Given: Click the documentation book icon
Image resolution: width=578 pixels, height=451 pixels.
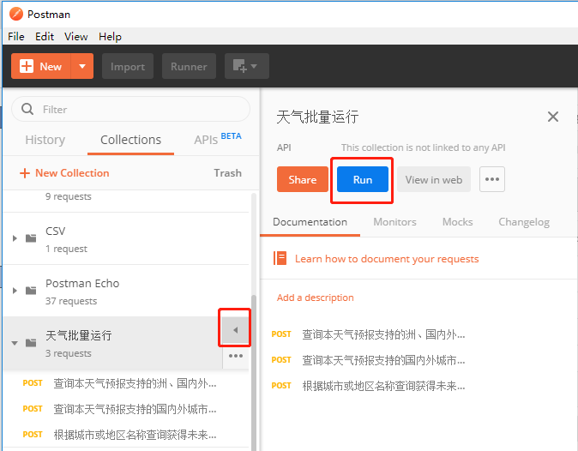Looking at the screenshot, I should tap(280, 258).
